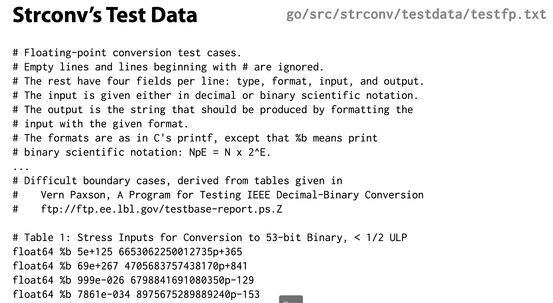553x303 pixels.
Task: Click the ftp://ftp.ee.lbl.gov/testbase-report.ps.Z URL
Action: click(161, 209)
